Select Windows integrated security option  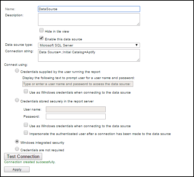pos(17,141)
